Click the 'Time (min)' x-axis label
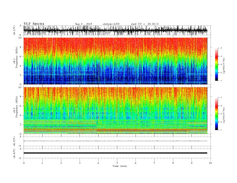This screenshot has height=183, width=237. point(120,166)
